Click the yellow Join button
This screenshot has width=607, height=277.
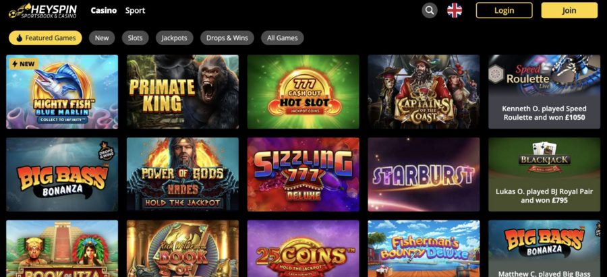(x=569, y=10)
